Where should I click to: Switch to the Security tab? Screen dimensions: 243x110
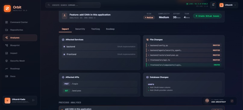[x=80, y=29]
